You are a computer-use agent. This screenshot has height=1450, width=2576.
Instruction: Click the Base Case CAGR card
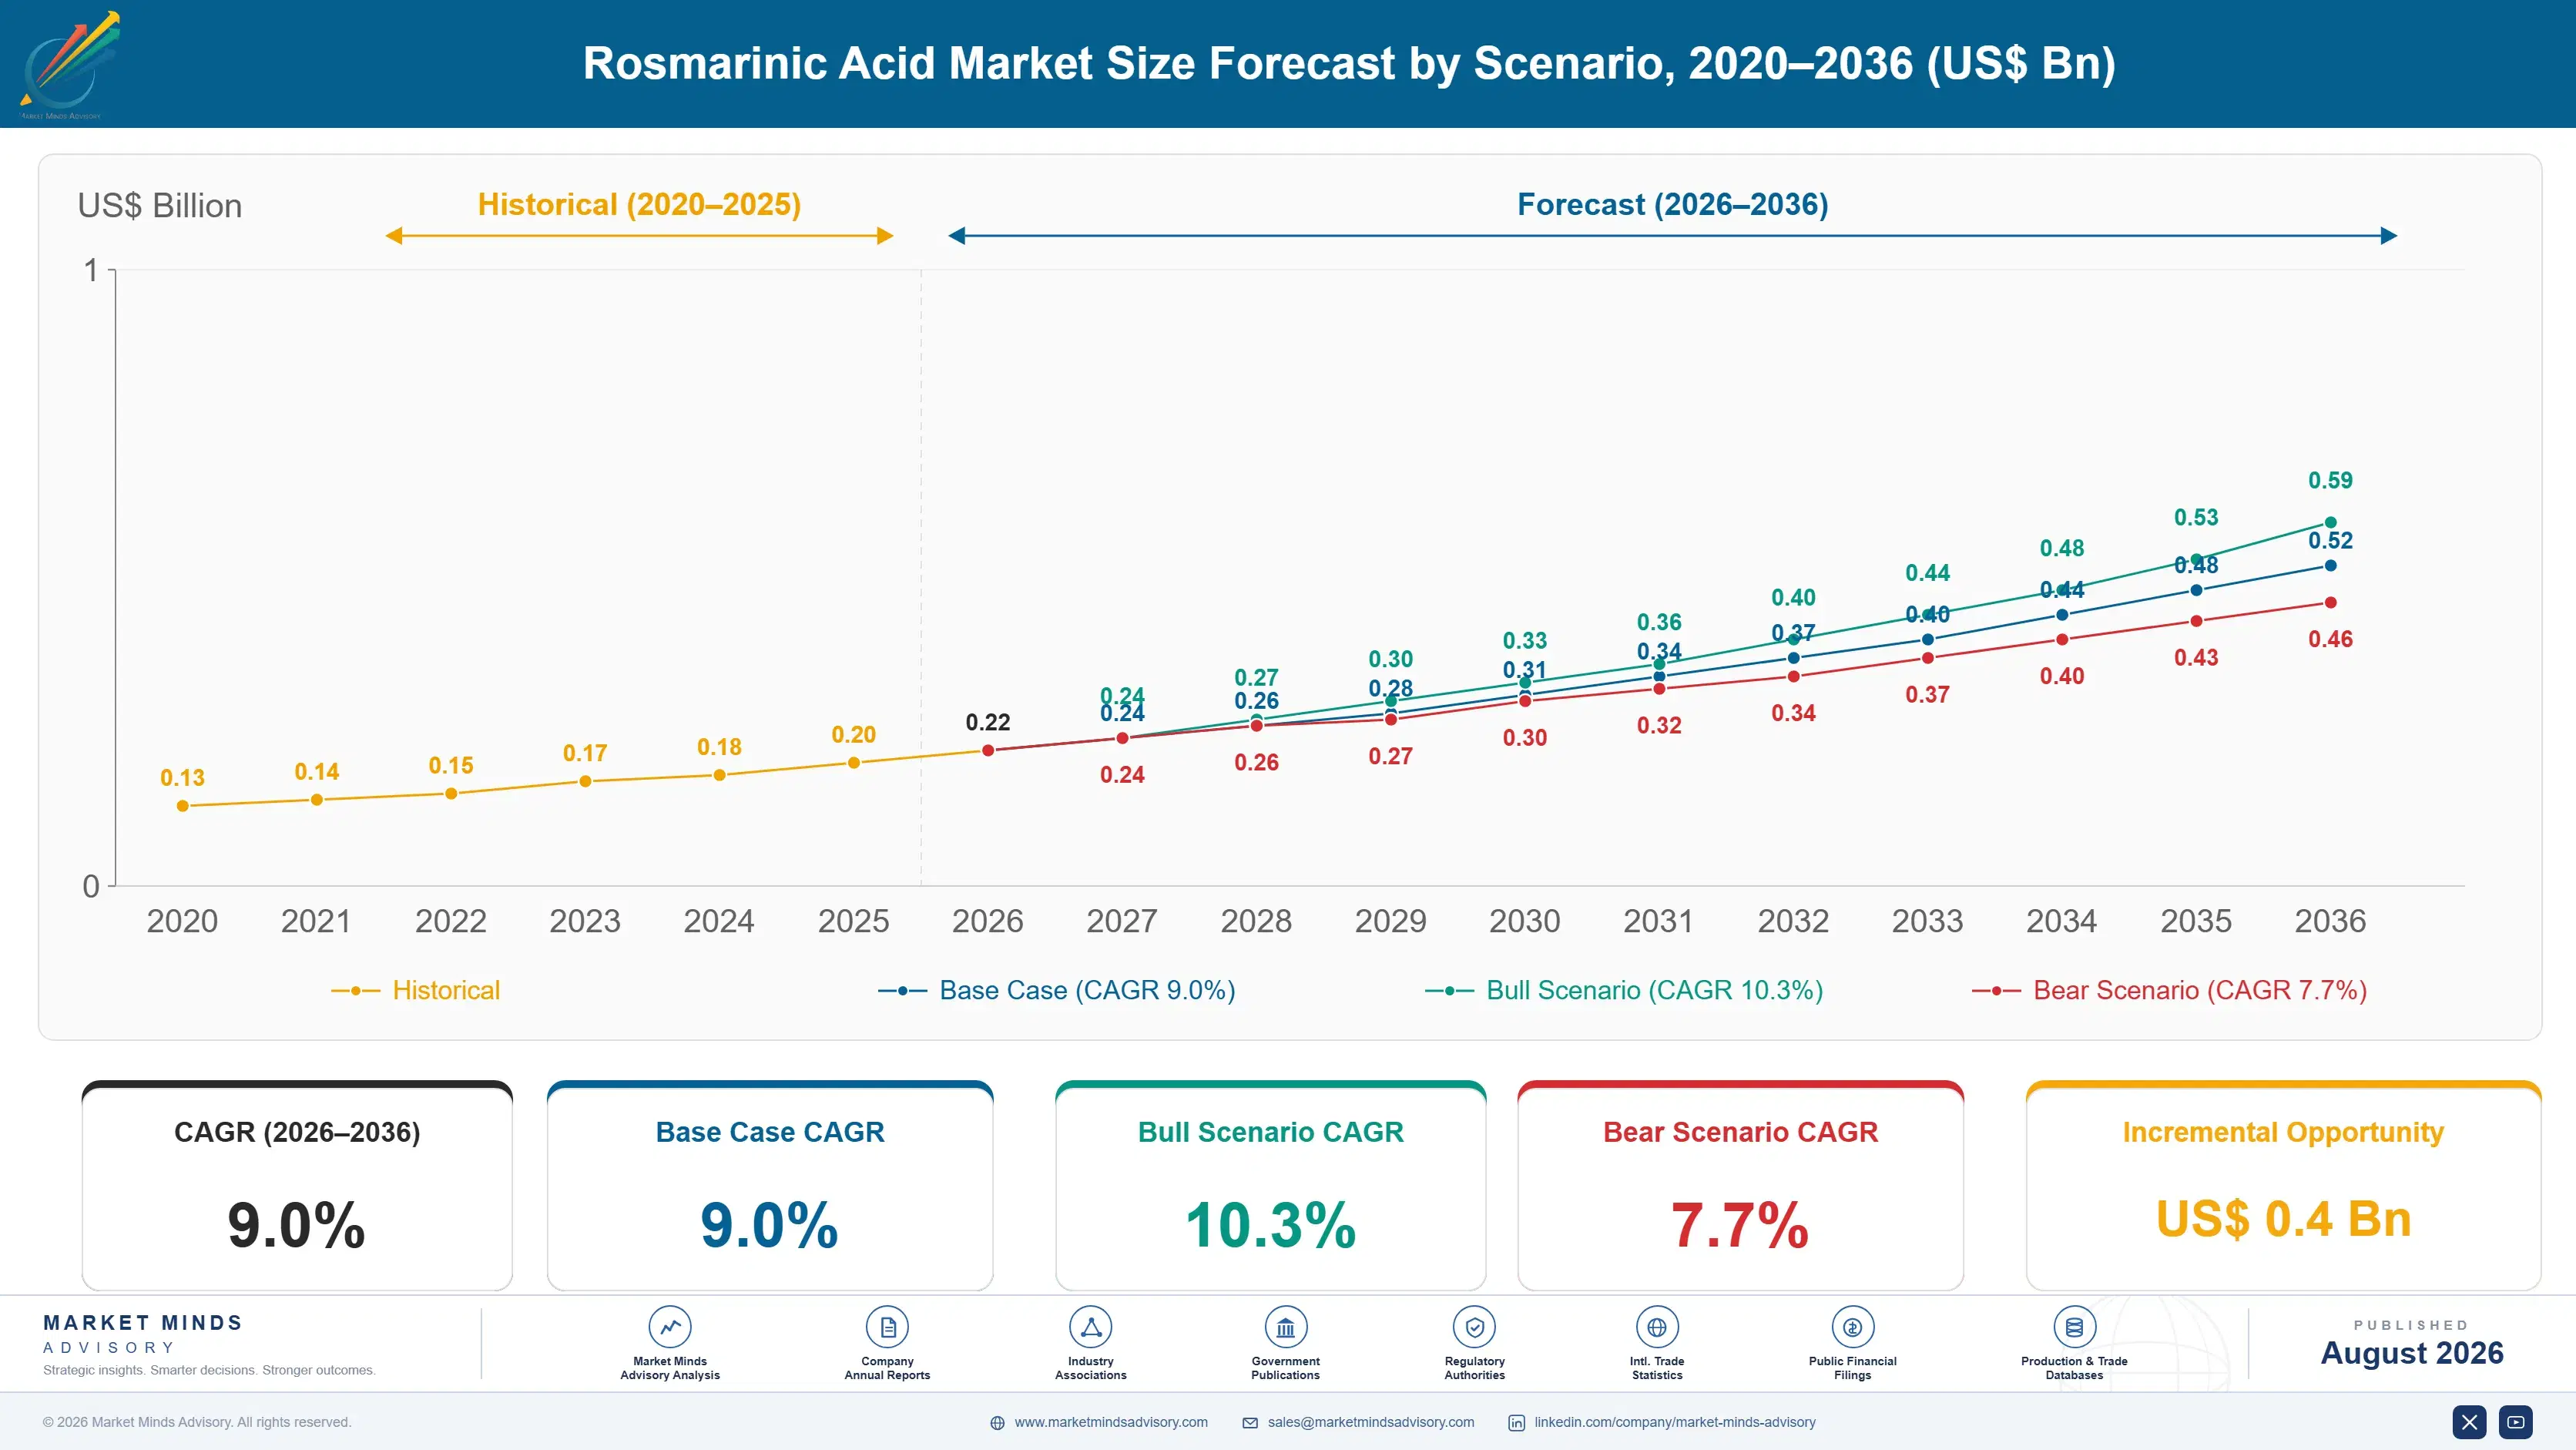[770, 1185]
